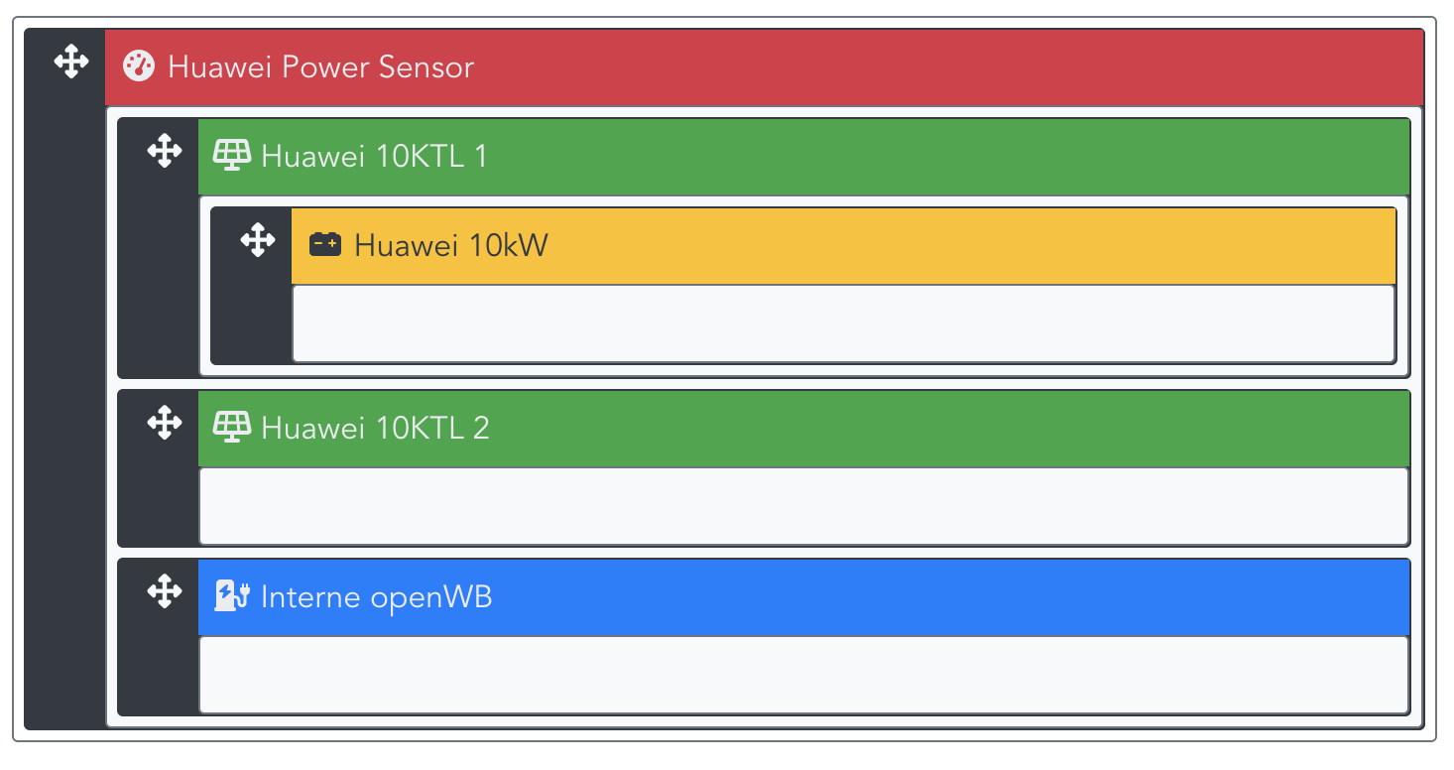Click the solar panel icon of Huawei 10KTL 1
Image resolution: width=1454 pixels, height=770 pixels.
point(232,156)
